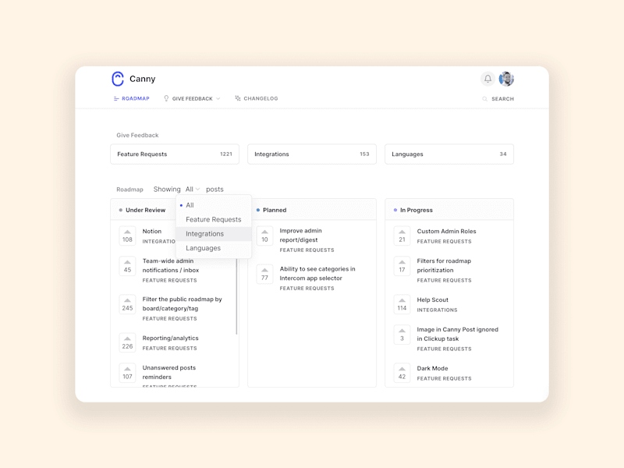Upvote Ability to see categories post

coord(264,274)
